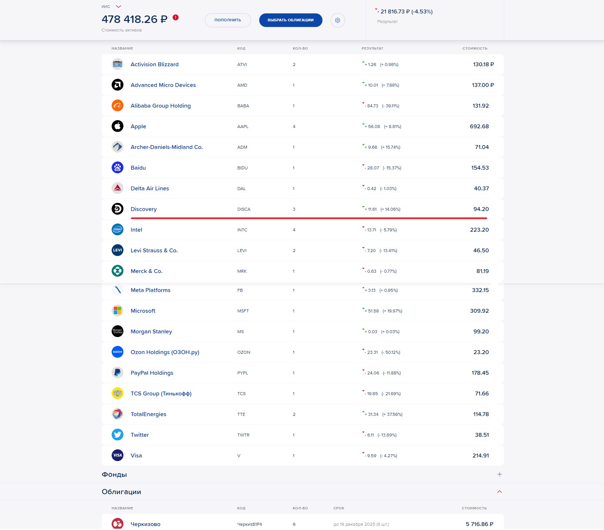Screen dimensions: 604x530
Task: Open the ИИС account dropdown arrow
Action: click(119, 7)
